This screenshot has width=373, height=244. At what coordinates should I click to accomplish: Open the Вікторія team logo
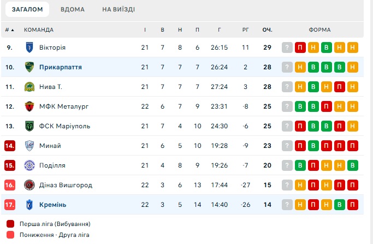29,47
